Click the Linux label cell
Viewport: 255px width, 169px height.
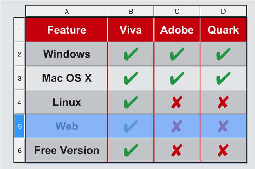67,102
